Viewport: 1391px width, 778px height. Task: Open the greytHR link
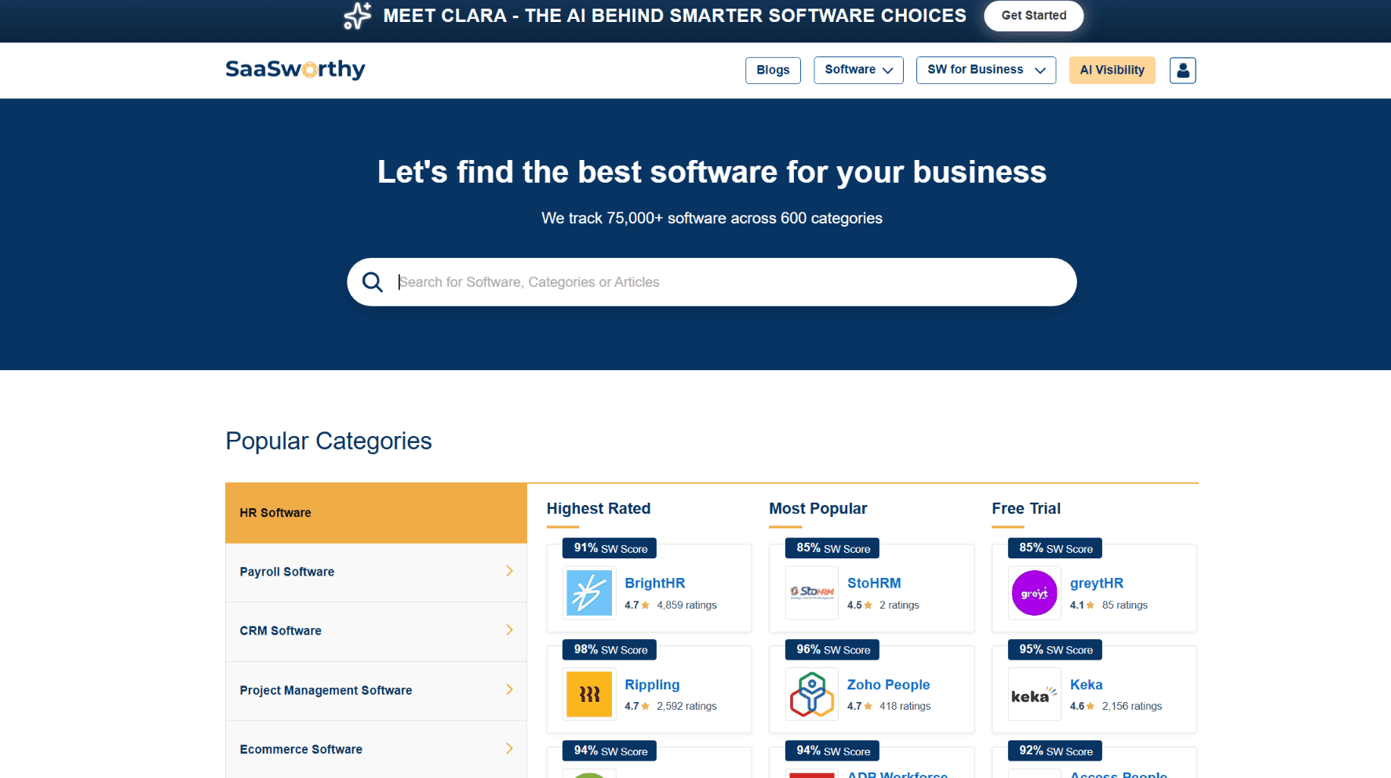click(1097, 583)
